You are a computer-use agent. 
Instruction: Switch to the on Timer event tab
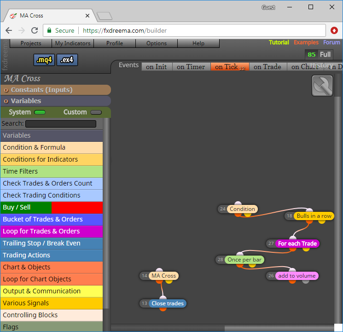[x=191, y=67]
